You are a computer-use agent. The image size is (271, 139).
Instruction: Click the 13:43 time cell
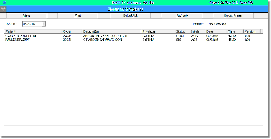point(232,36)
